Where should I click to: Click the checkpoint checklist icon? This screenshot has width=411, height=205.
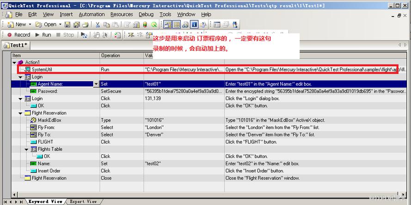coord(118,35)
